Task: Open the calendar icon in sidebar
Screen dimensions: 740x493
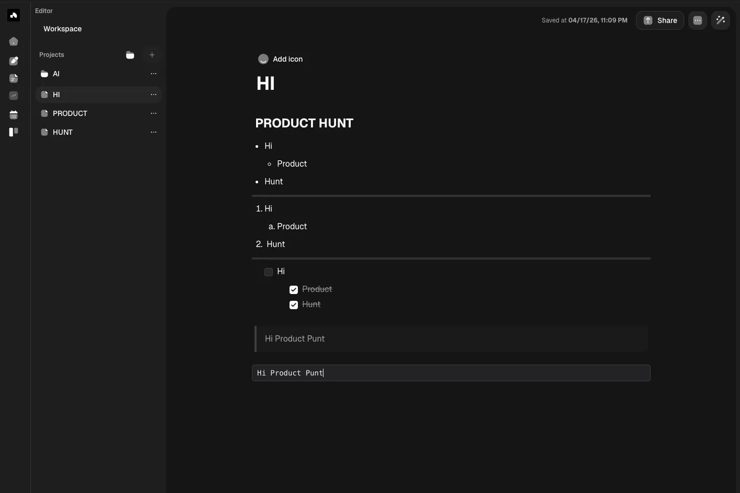Action: click(x=14, y=115)
